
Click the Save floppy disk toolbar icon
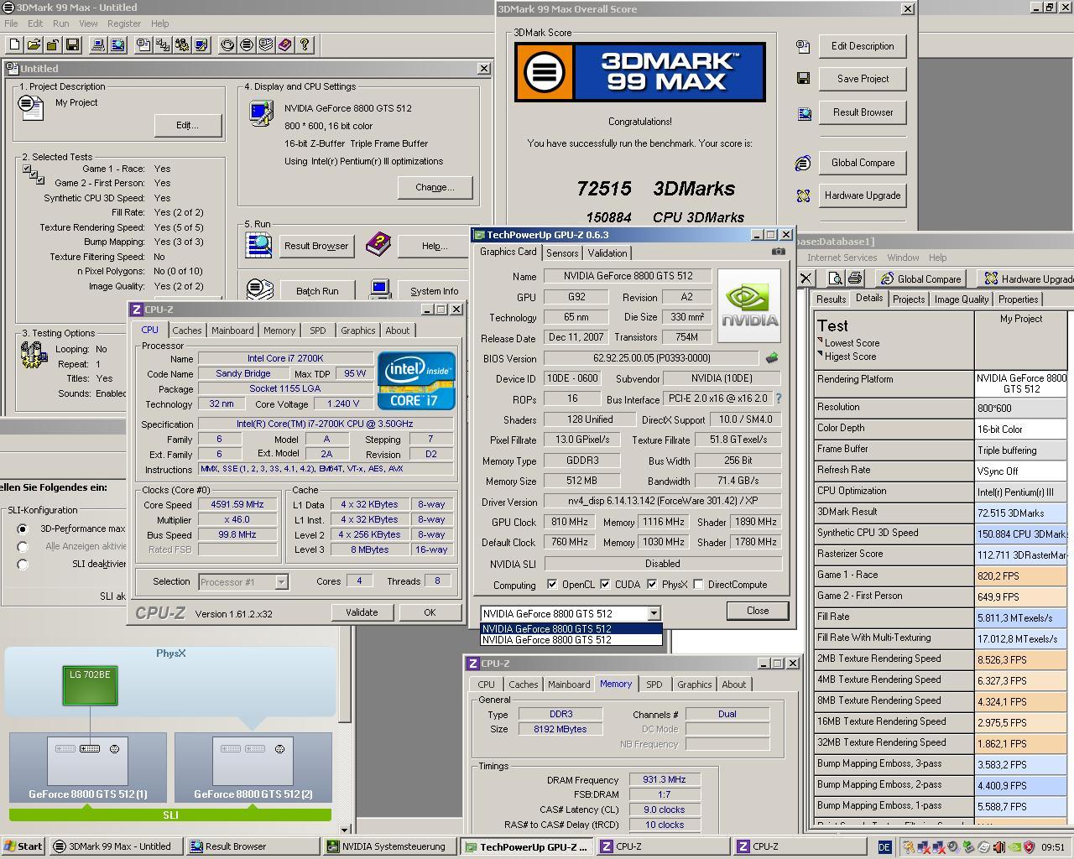point(72,44)
